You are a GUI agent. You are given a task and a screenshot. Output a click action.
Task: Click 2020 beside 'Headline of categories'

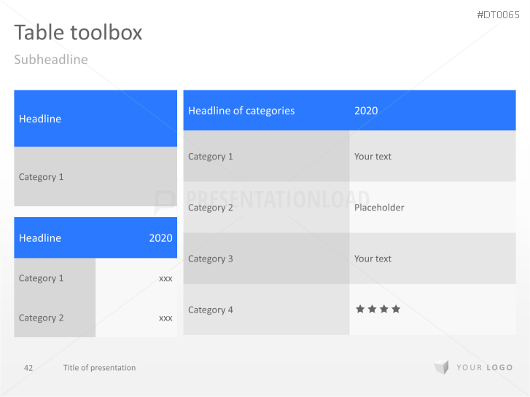tap(366, 111)
